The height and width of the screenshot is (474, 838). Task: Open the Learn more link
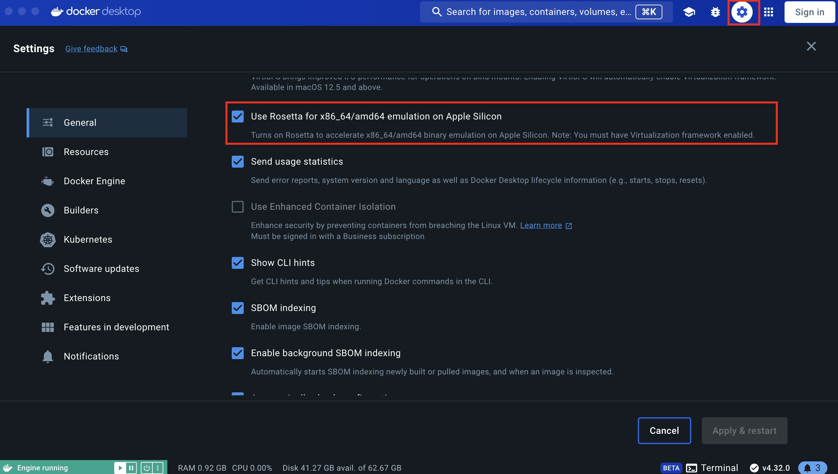tap(542, 225)
